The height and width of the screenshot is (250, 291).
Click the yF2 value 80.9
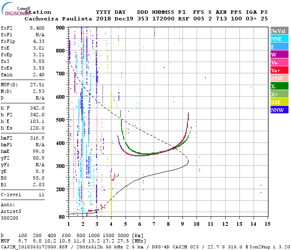(x=39, y=158)
